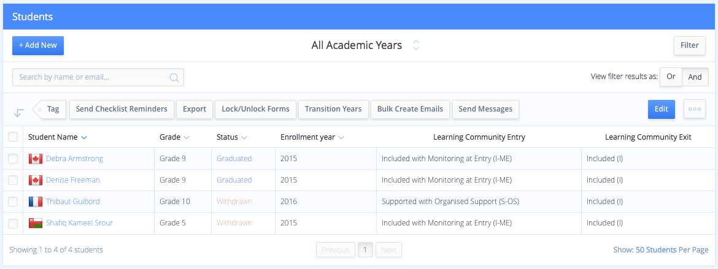Open the academic year selector arrows

[416, 45]
